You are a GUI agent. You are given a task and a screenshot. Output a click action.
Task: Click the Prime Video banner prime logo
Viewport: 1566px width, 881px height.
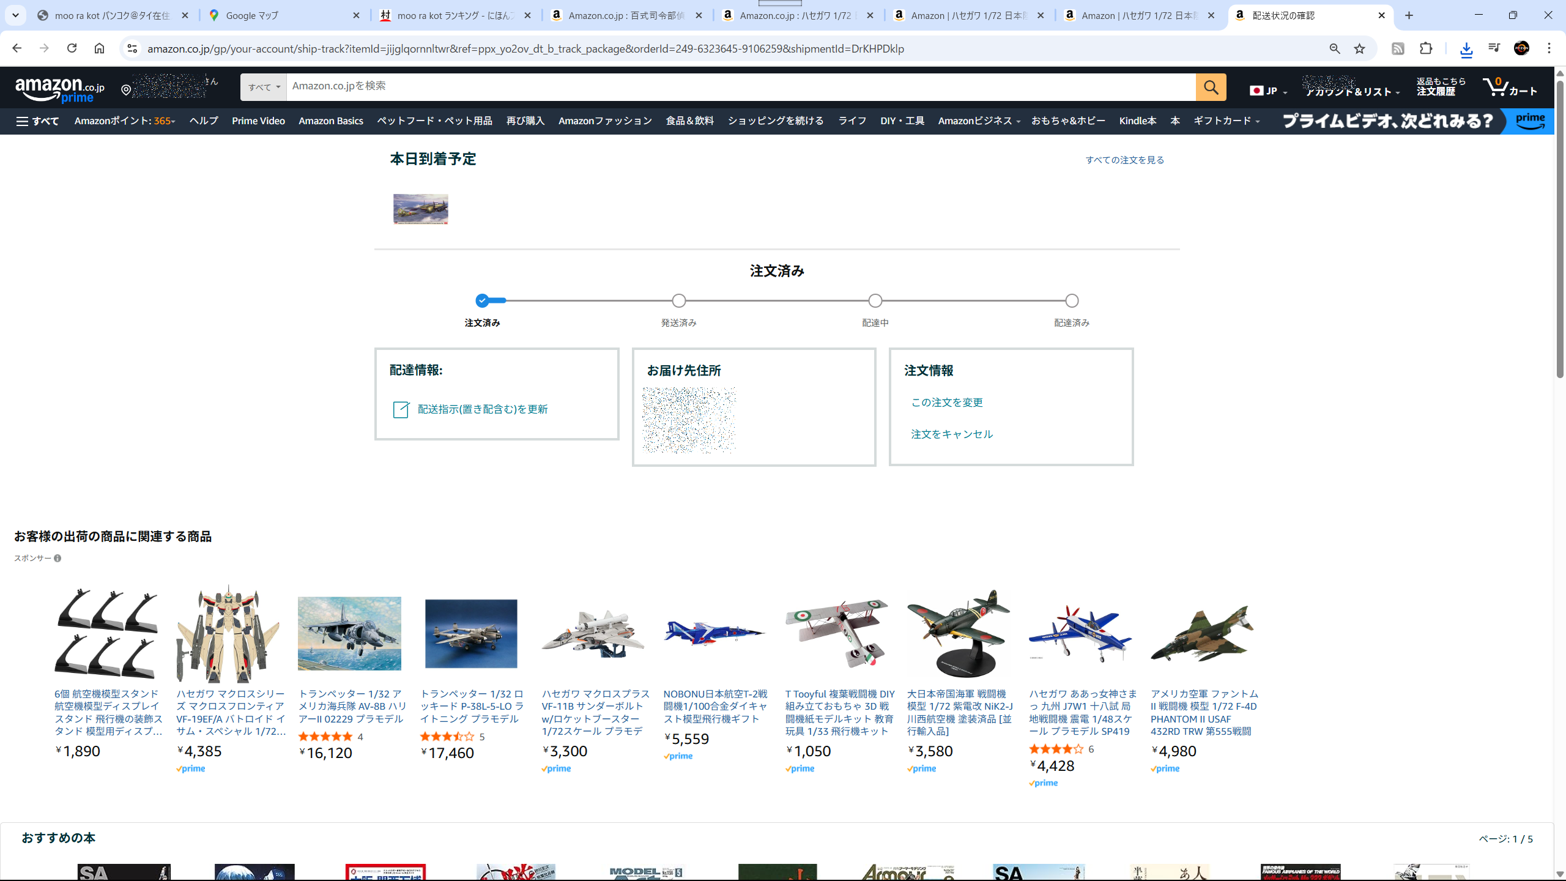[x=1529, y=121]
